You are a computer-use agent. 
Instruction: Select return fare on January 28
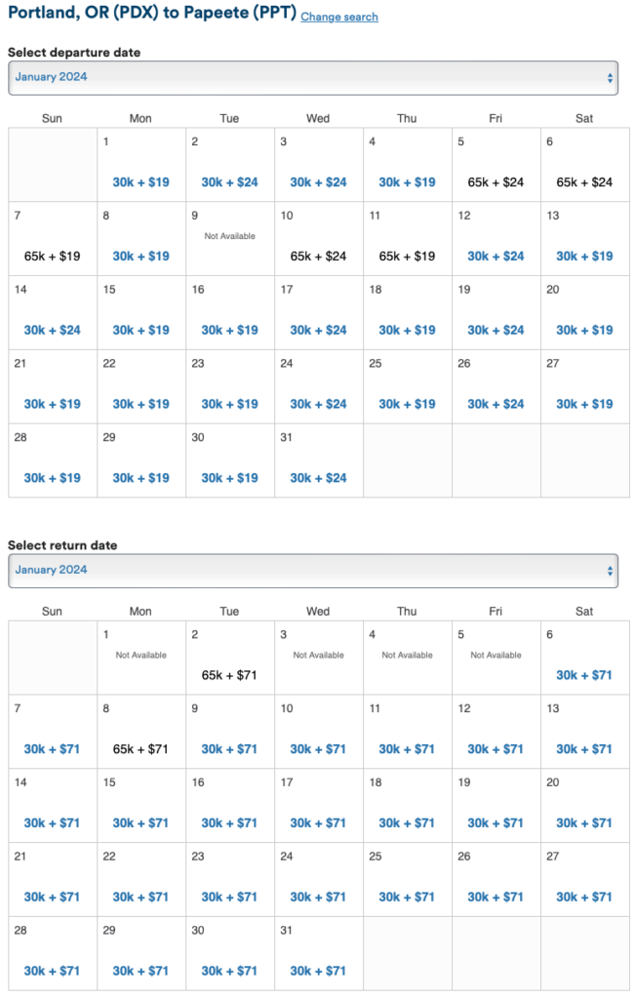[52, 971]
